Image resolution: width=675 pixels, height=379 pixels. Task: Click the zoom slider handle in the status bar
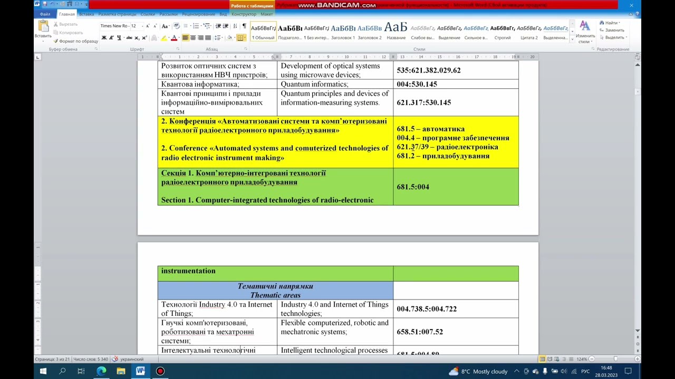pyautogui.click(x=615, y=359)
